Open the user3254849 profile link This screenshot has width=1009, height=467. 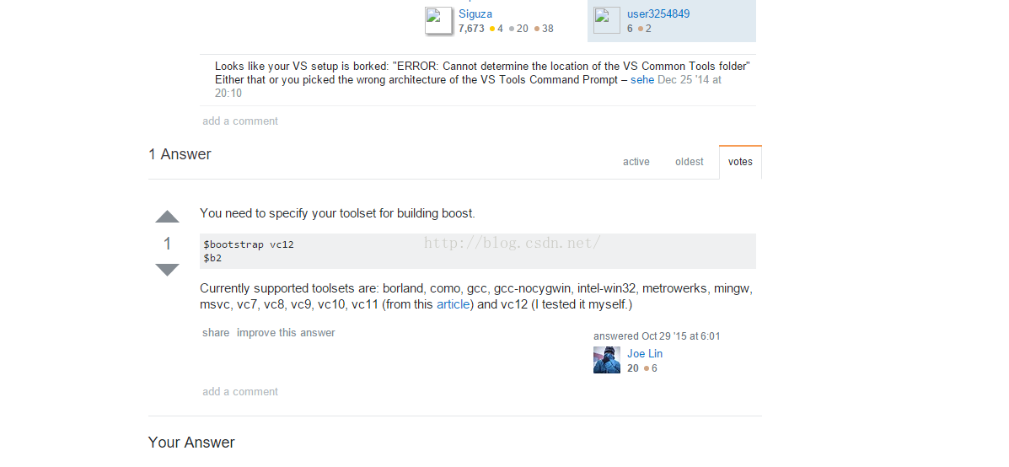pos(658,13)
